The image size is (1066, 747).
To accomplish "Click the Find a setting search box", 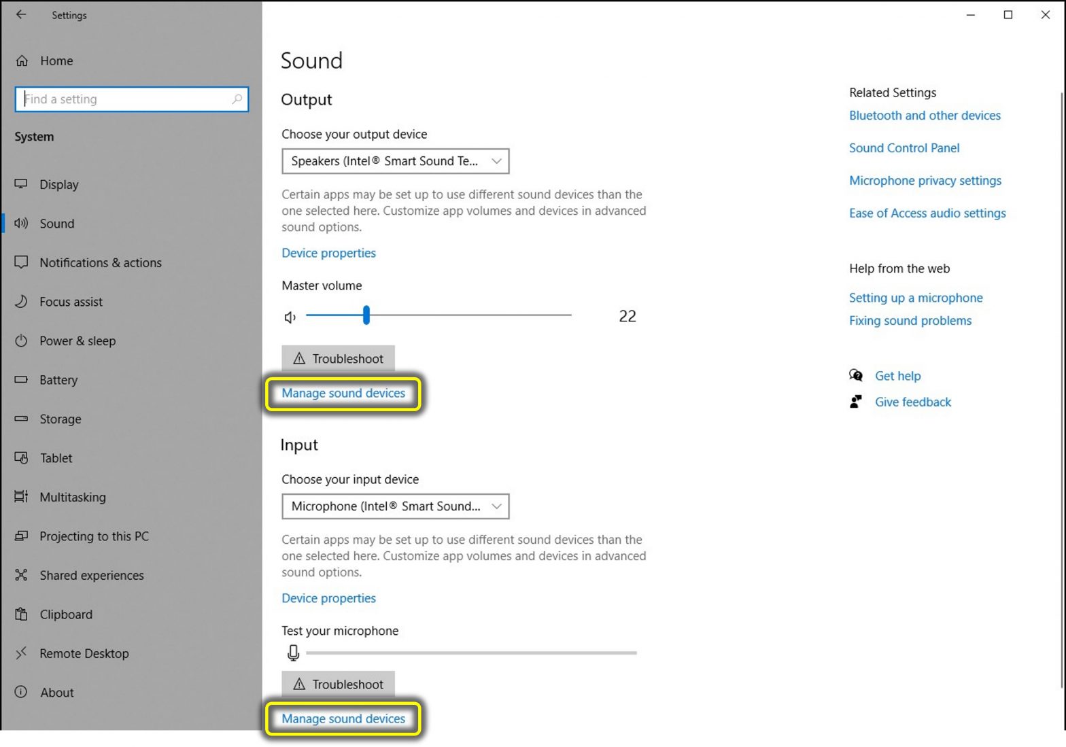I will 126,99.
